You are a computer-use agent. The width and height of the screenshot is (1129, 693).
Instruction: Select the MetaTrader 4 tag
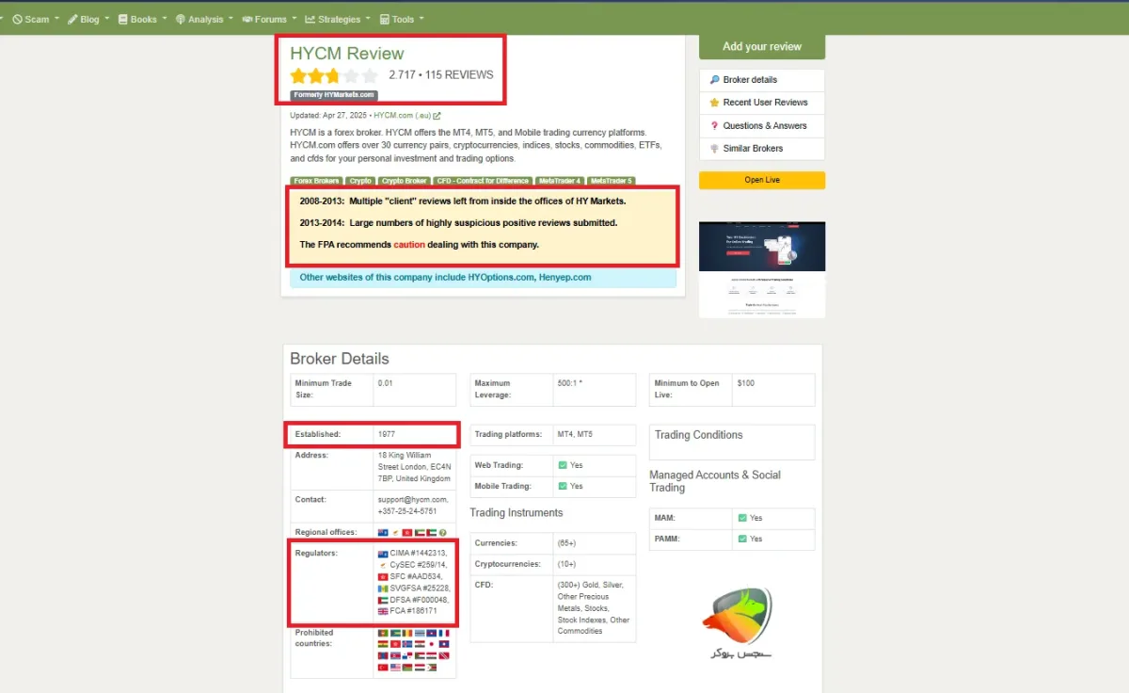coord(560,181)
